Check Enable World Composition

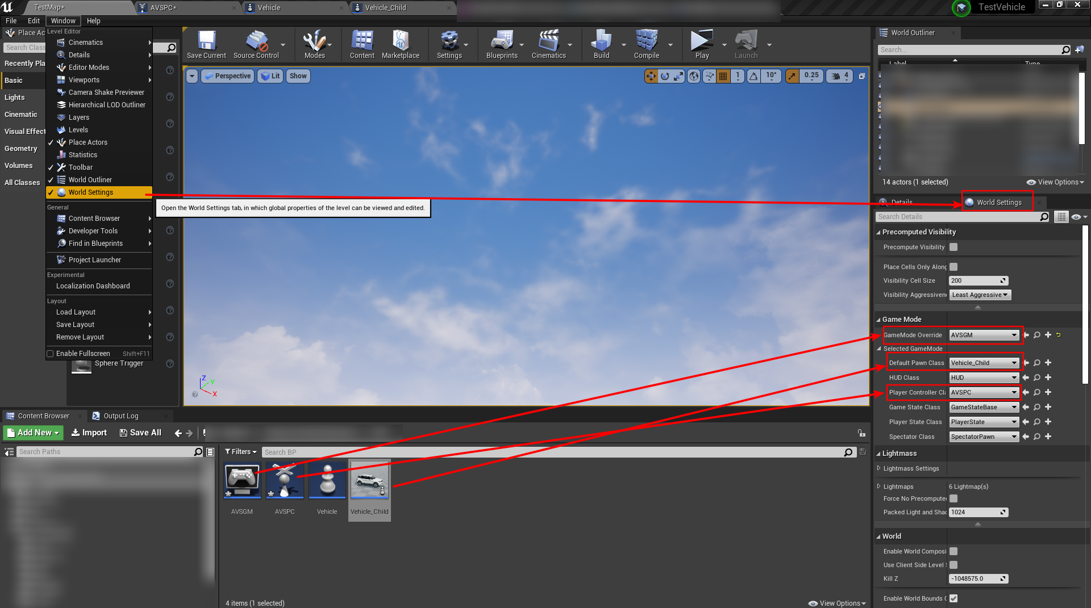pyautogui.click(x=953, y=551)
